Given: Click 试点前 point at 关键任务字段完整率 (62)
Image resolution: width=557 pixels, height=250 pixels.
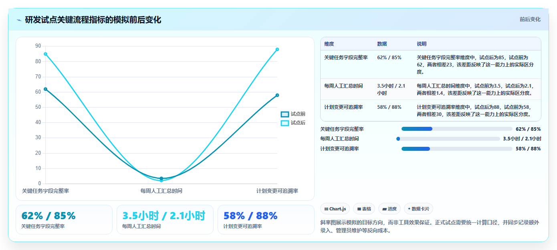Looking at the screenshot, I should (x=45, y=89).
